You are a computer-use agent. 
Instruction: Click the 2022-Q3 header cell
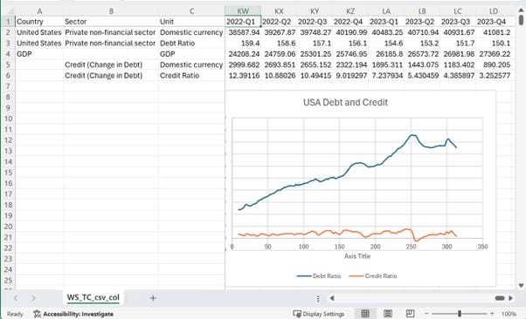point(315,22)
